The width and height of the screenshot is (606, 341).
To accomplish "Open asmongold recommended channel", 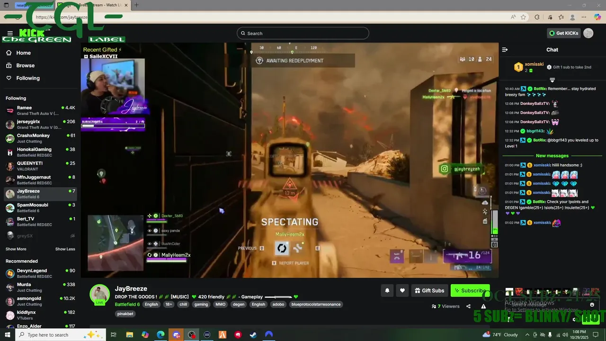I will [40, 301].
